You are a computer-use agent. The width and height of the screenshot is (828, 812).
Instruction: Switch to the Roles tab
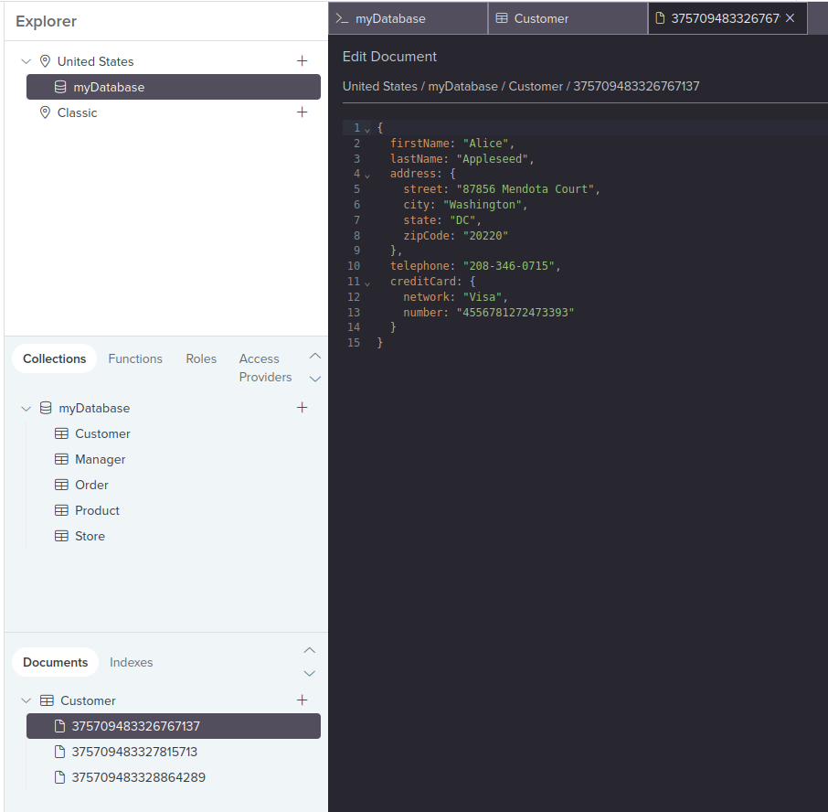(201, 358)
